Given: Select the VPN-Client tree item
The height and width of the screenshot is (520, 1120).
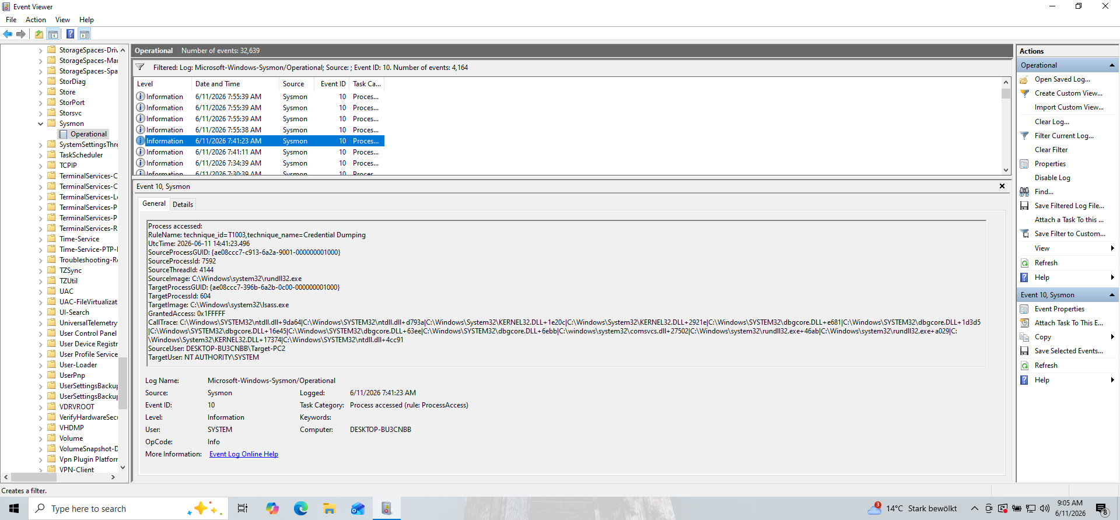Looking at the screenshot, I should click(76, 470).
